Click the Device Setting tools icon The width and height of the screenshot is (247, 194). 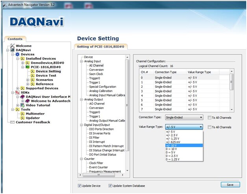tap(33, 71)
